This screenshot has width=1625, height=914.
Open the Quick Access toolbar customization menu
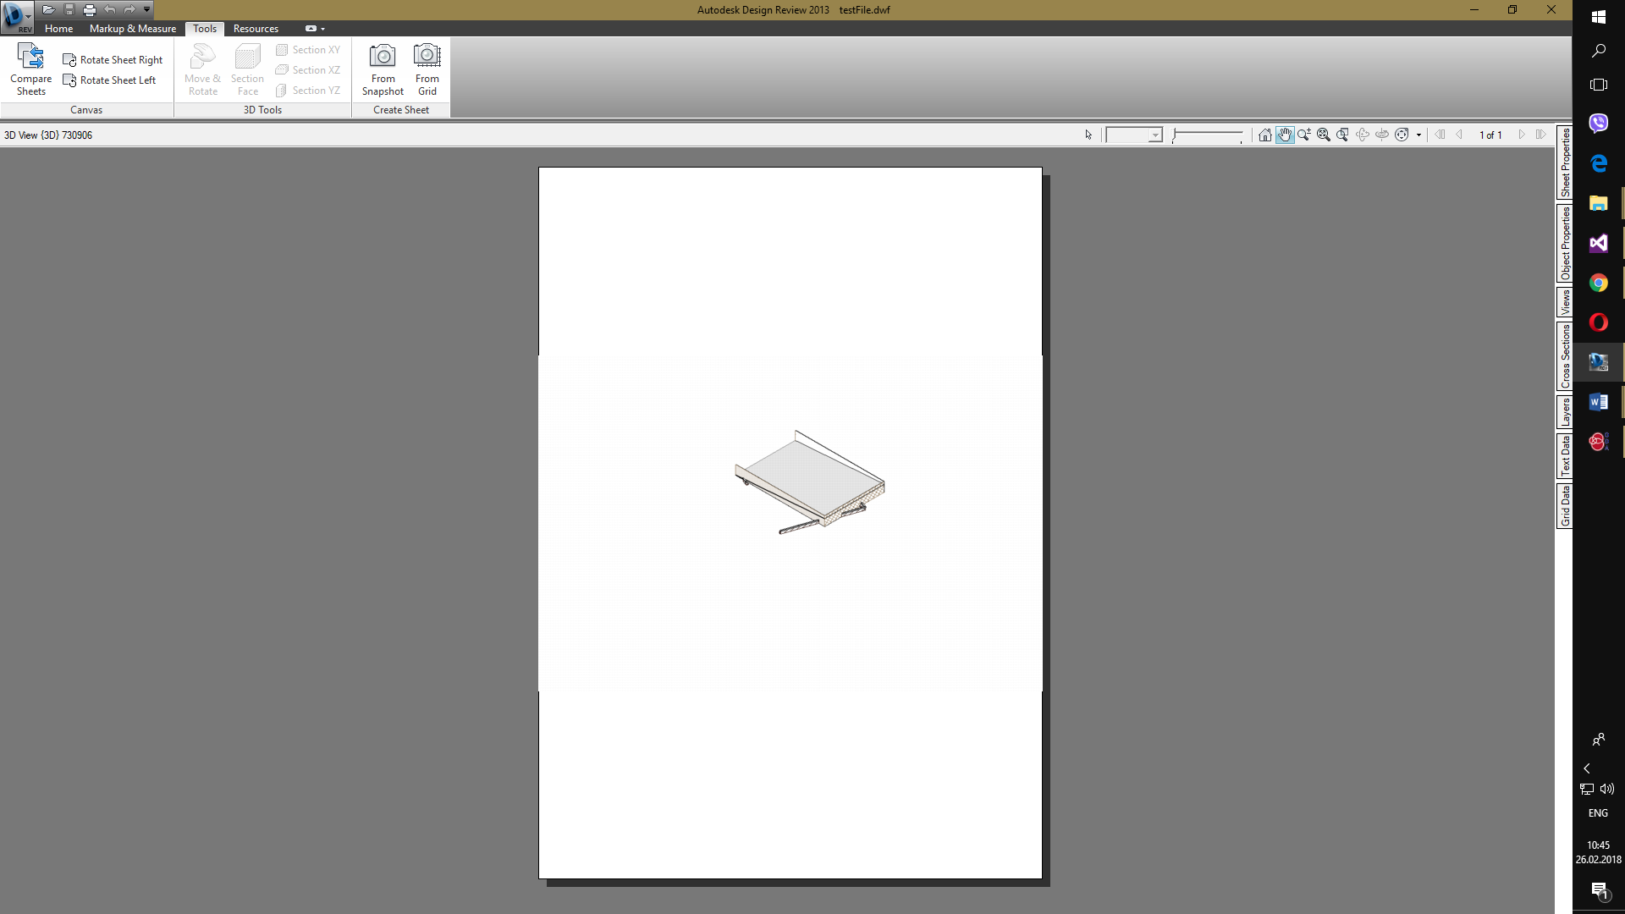(146, 9)
